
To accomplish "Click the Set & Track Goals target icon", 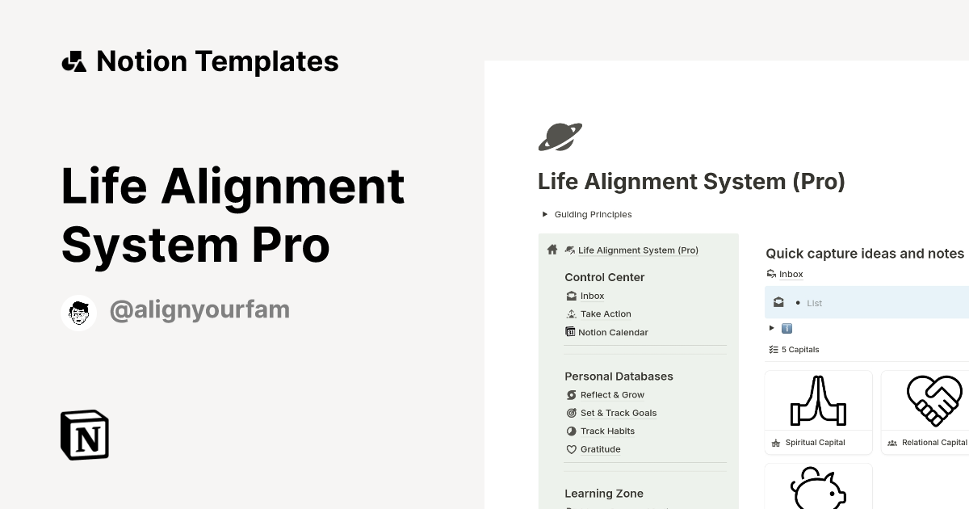I will (x=572, y=413).
